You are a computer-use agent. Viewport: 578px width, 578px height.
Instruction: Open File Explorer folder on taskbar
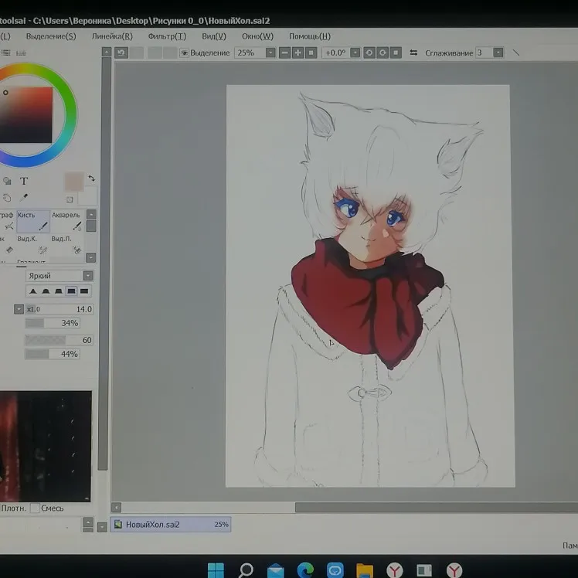(x=365, y=570)
